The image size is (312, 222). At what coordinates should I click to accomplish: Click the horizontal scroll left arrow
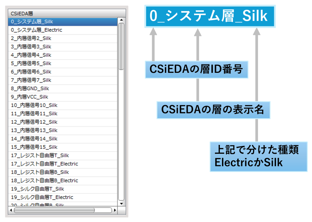pyautogui.click(x=11, y=210)
